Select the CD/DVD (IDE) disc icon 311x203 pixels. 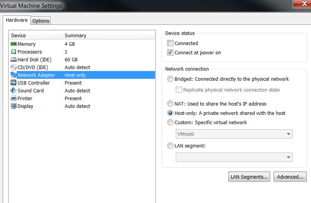click(x=14, y=68)
